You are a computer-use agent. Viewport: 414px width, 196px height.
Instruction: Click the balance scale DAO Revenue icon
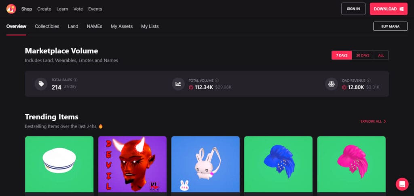click(332, 84)
